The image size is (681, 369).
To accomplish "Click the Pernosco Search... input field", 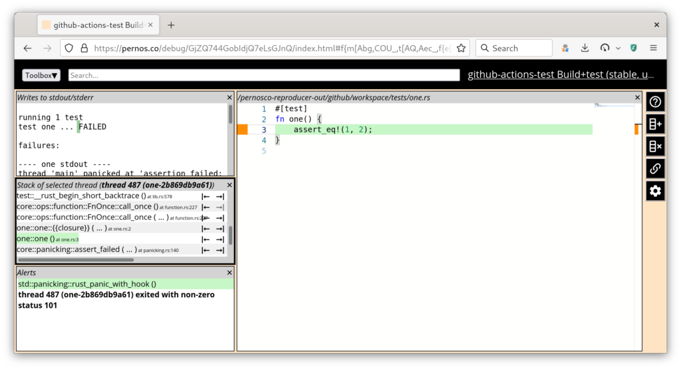I will tap(264, 76).
